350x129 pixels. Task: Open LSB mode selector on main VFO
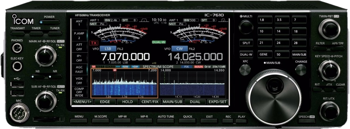[106, 49]
